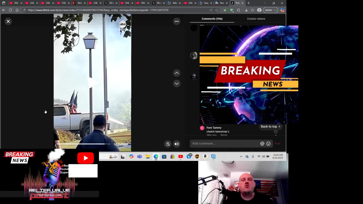Open the second commenter's avatar
The height and width of the screenshot is (204, 363).
[194, 55]
